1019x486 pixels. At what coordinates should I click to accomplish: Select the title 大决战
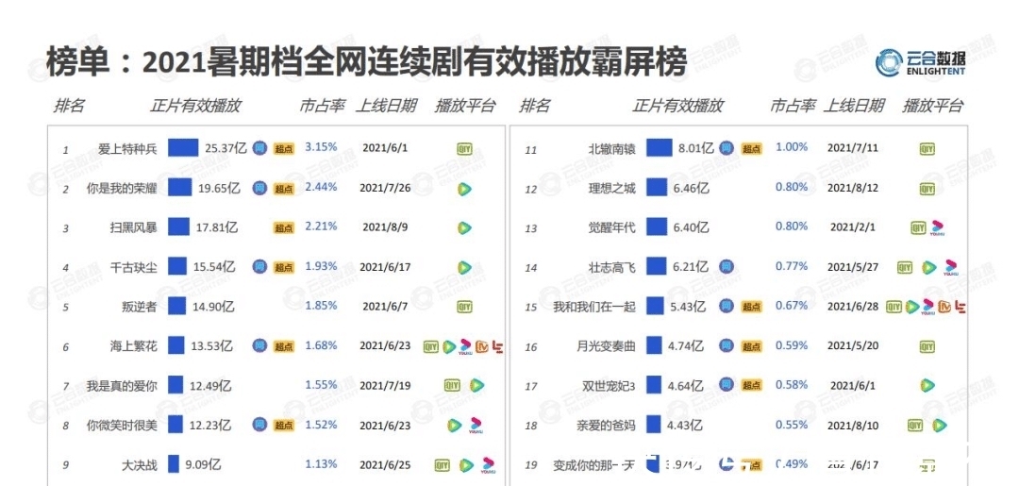[139, 465]
